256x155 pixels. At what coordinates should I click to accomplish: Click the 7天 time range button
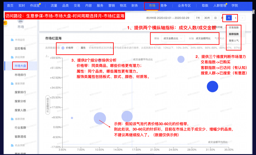[x=198, y=18]
